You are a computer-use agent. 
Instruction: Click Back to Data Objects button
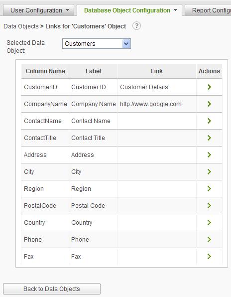pos(52,289)
